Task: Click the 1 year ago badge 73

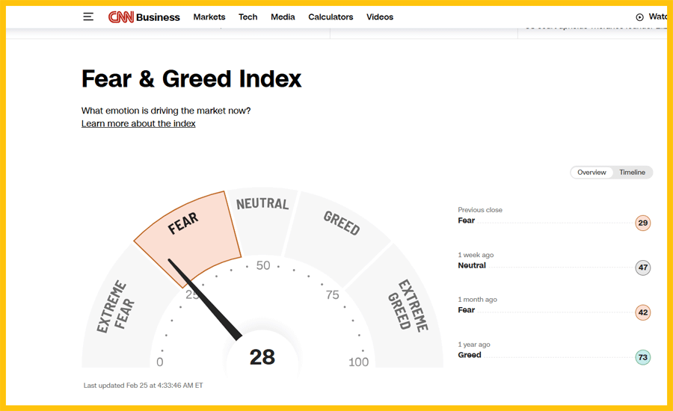Action: coord(642,357)
